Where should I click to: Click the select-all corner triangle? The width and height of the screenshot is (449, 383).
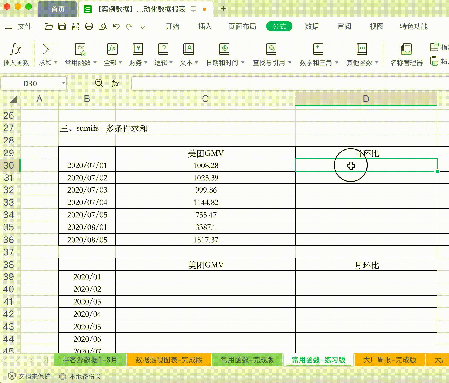13,99
